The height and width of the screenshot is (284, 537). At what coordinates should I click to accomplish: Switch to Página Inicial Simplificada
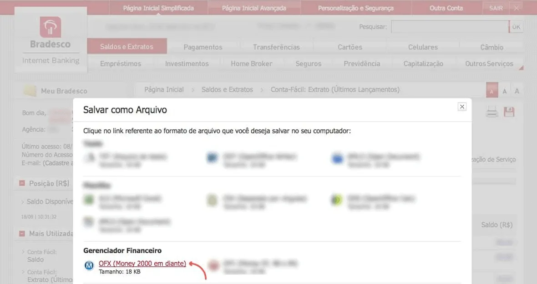[158, 8]
